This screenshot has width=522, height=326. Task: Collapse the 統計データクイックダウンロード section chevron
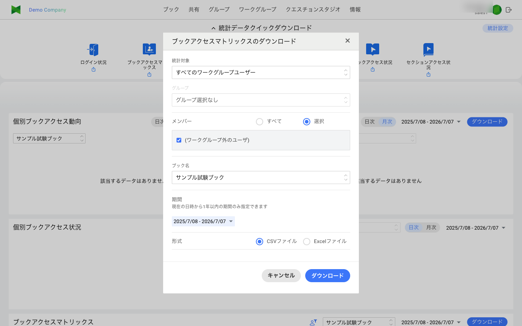(x=214, y=28)
